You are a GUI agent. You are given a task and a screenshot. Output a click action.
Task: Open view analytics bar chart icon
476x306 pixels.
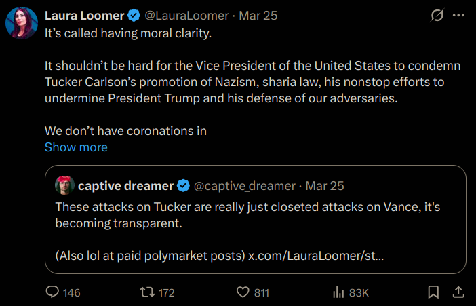(338, 292)
